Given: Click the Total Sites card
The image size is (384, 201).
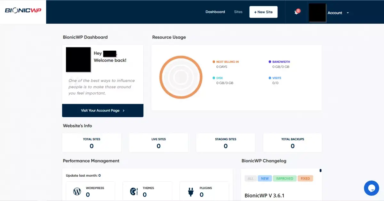Looking at the screenshot, I should click(x=92, y=143).
